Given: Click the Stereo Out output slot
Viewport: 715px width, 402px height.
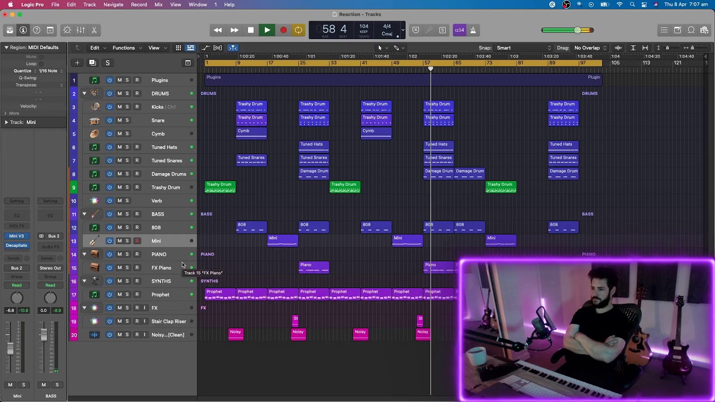Looking at the screenshot, I should pyautogui.click(x=50, y=268).
